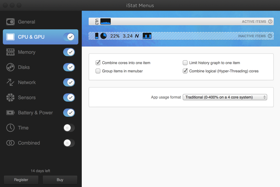Click the 14 days left trial text
This screenshot has height=187, width=280.
click(40, 171)
